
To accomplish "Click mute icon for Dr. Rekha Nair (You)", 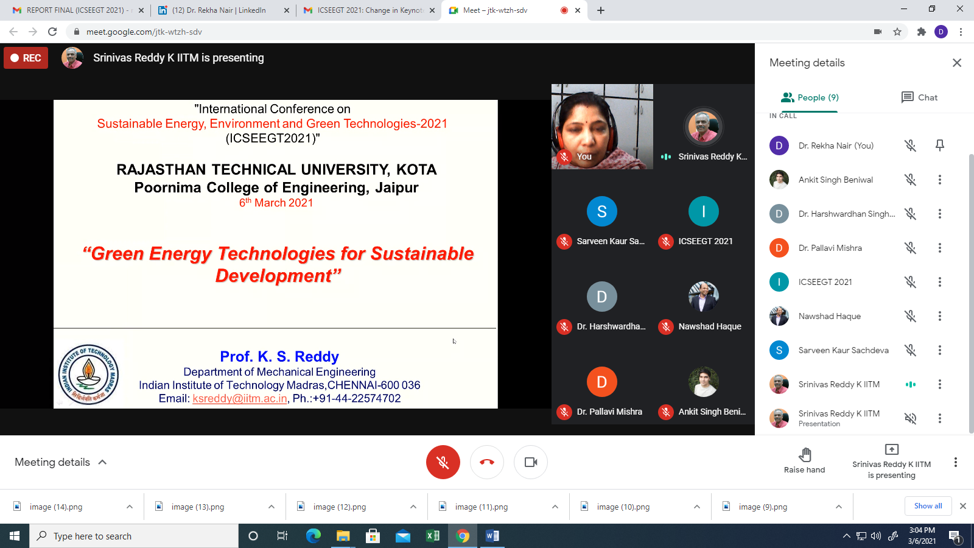I will [910, 146].
